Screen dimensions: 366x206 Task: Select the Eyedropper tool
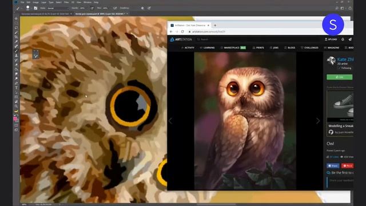(16, 42)
